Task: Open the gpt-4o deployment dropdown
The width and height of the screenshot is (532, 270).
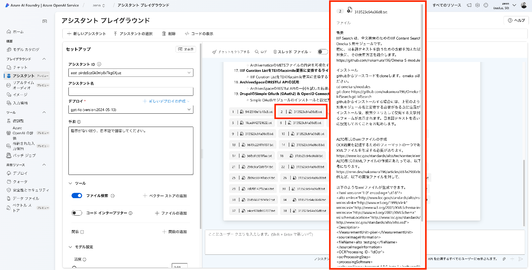Action: 131,110
